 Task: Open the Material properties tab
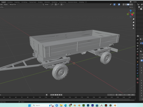tap(138, 79)
